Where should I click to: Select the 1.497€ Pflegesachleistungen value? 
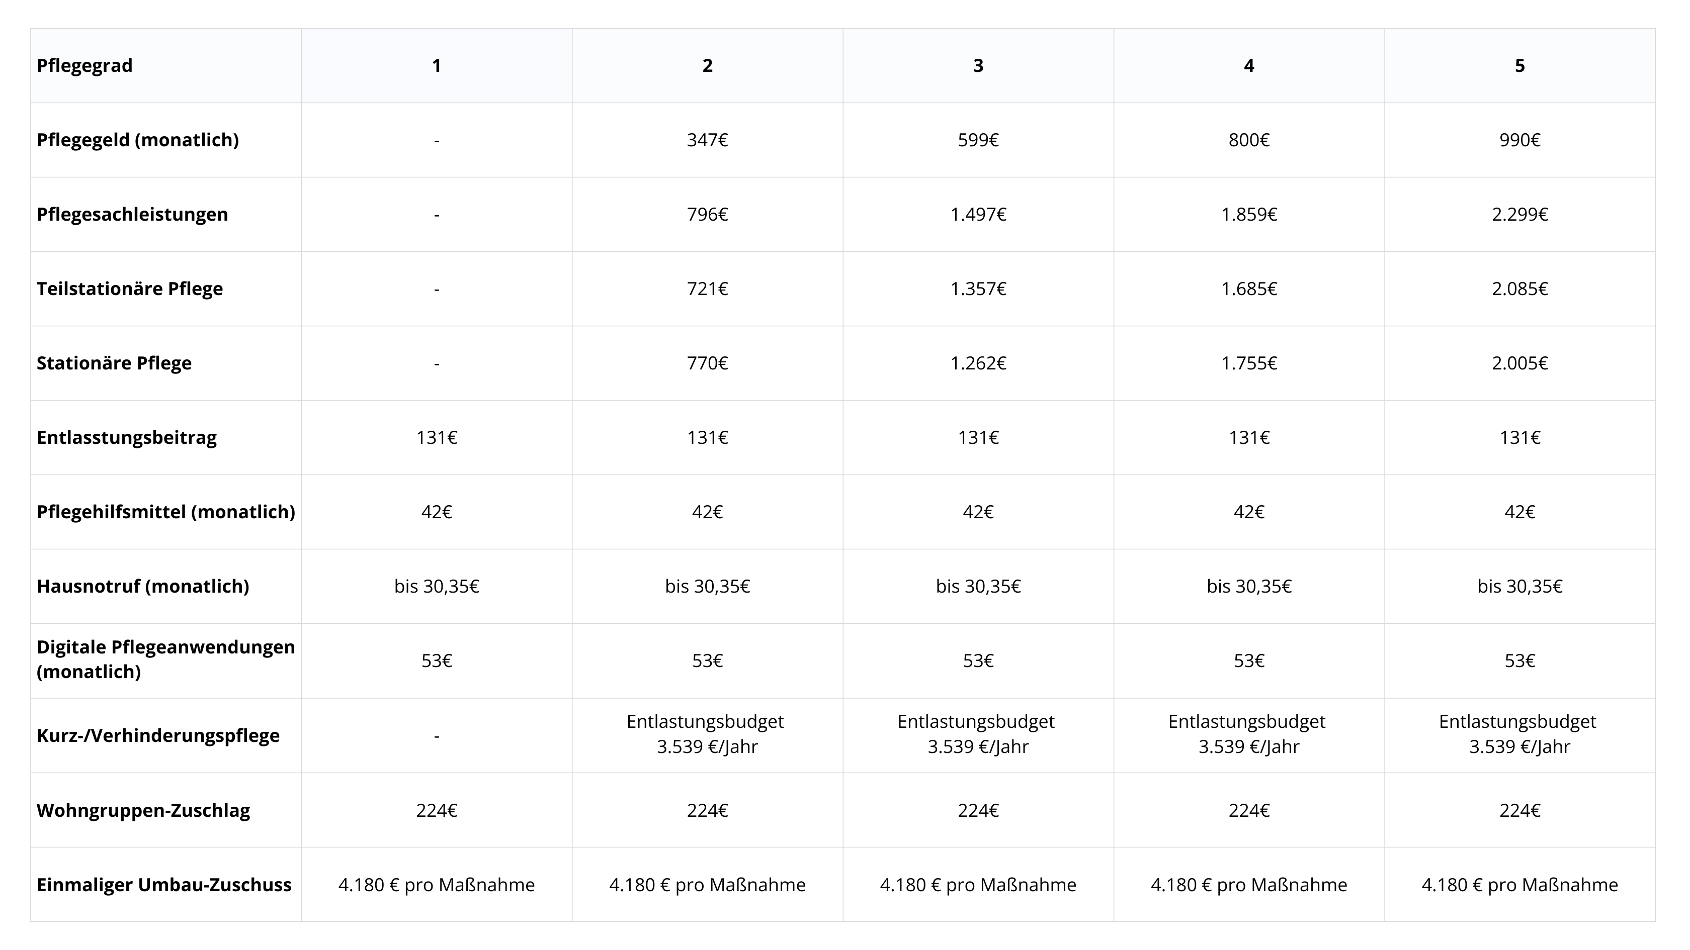click(x=977, y=215)
